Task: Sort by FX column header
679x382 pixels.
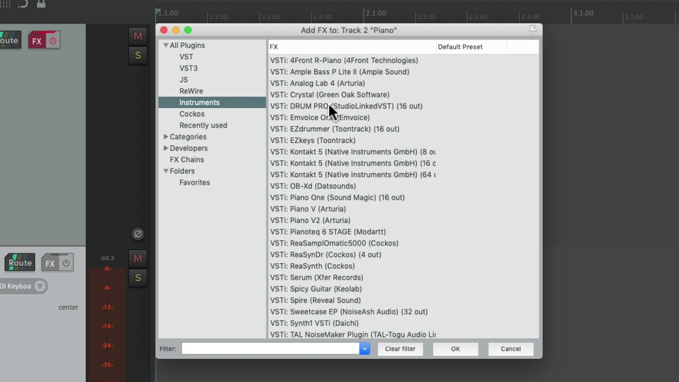Action: pyautogui.click(x=352, y=47)
